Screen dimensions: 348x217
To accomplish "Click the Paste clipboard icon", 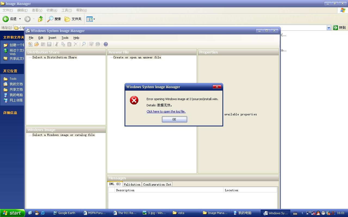I will pos(69,44).
